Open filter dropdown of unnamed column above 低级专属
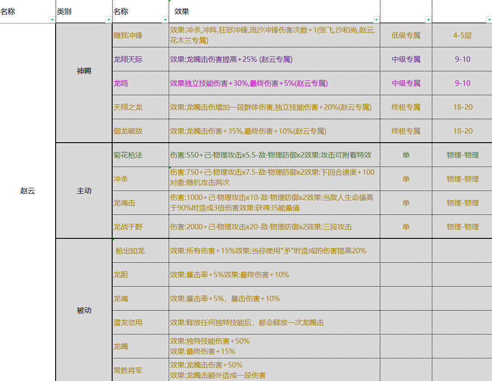The width and height of the screenshot is (492, 381). (428, 20)
